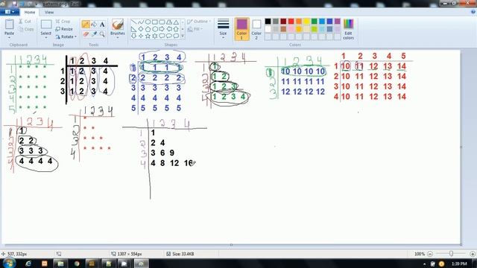Image resolution: width=477 pixels, height=268 pixels.
Task: Click the canvas bottom-edge resize handle
Action: pyautogui.click(x=231, y=245)
